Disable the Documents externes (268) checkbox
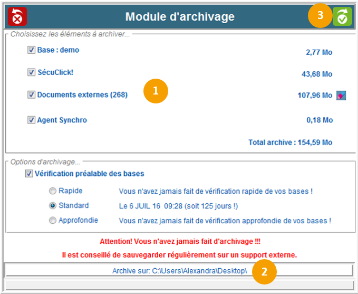This screenshot has height=294, width=358. 31,95
